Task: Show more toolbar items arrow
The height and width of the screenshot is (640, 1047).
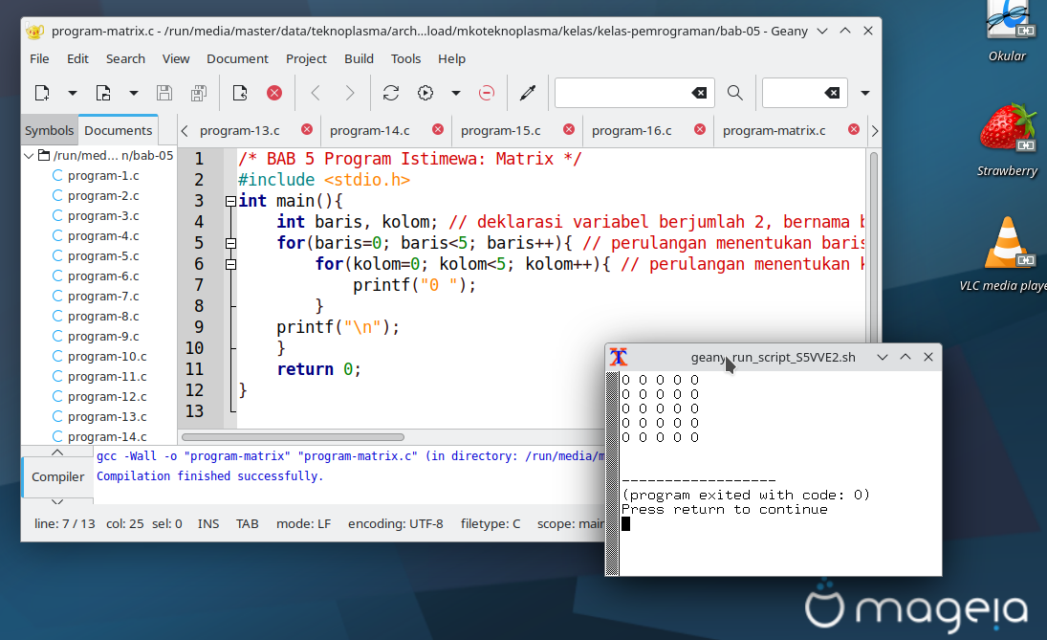Action: (x=865, y=93)
